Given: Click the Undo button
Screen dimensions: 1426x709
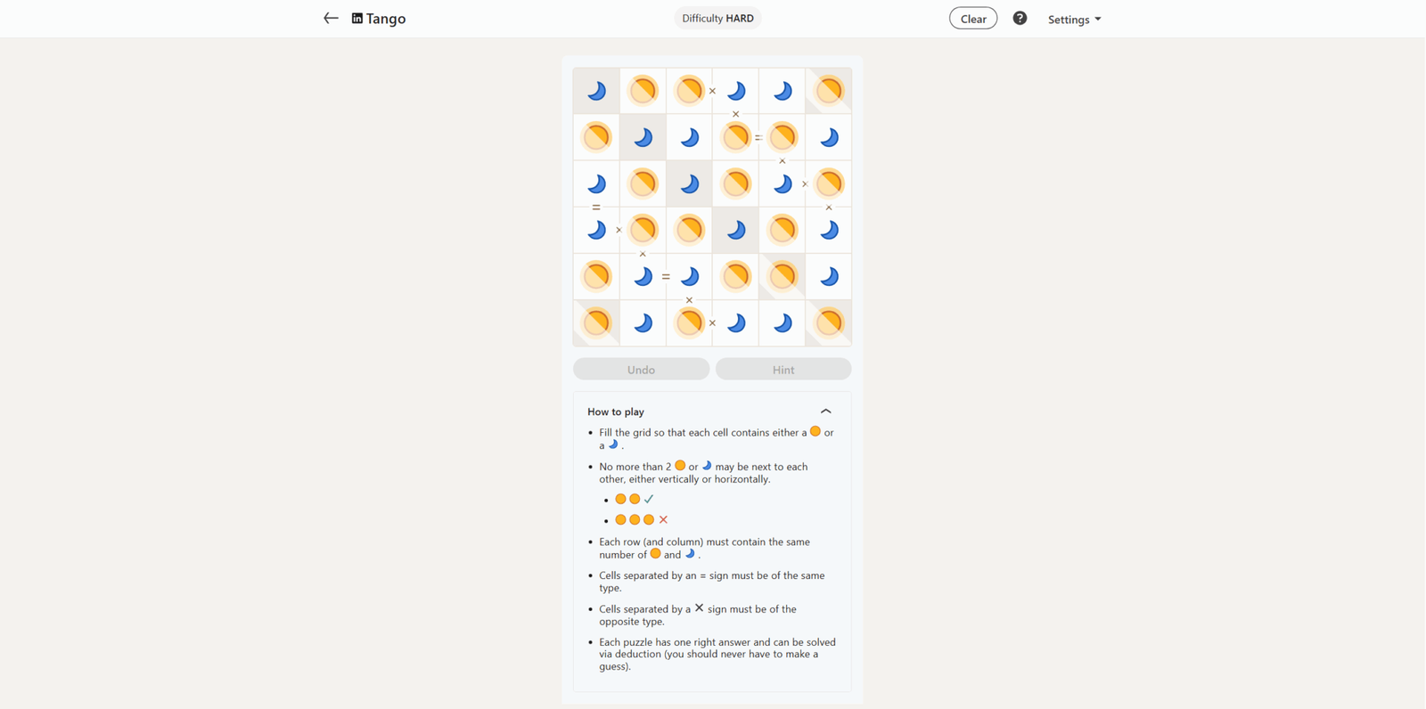Looking at the screenshot, I should coord(641,370).
